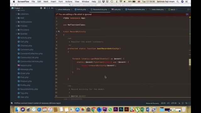Viewport: 201px width, 113px height.
Task: Expand the Providers folder
Action: (x=16, y=30)
